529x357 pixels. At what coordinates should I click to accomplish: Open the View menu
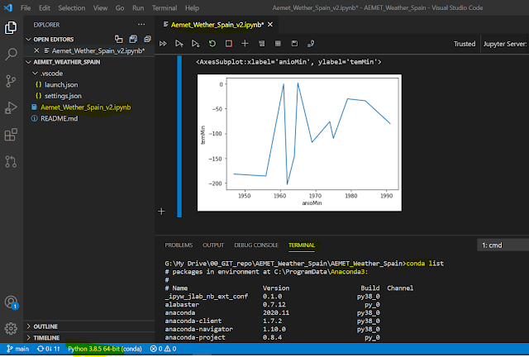click(100, 7)
